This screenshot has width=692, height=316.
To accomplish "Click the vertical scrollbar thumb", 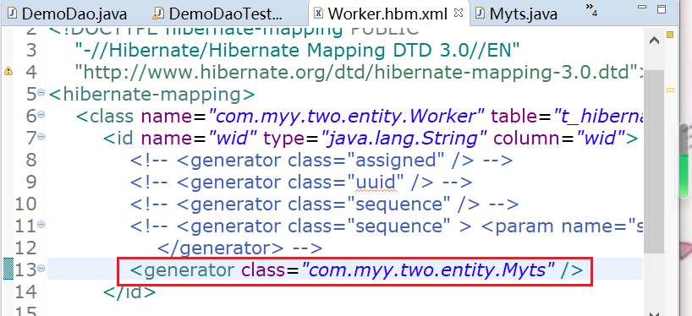I will 654,161.
